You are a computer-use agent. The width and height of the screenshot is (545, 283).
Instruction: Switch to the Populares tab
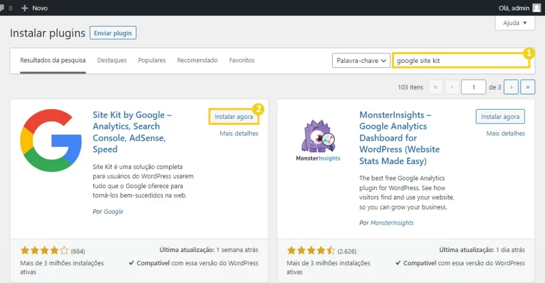[152, 60]
